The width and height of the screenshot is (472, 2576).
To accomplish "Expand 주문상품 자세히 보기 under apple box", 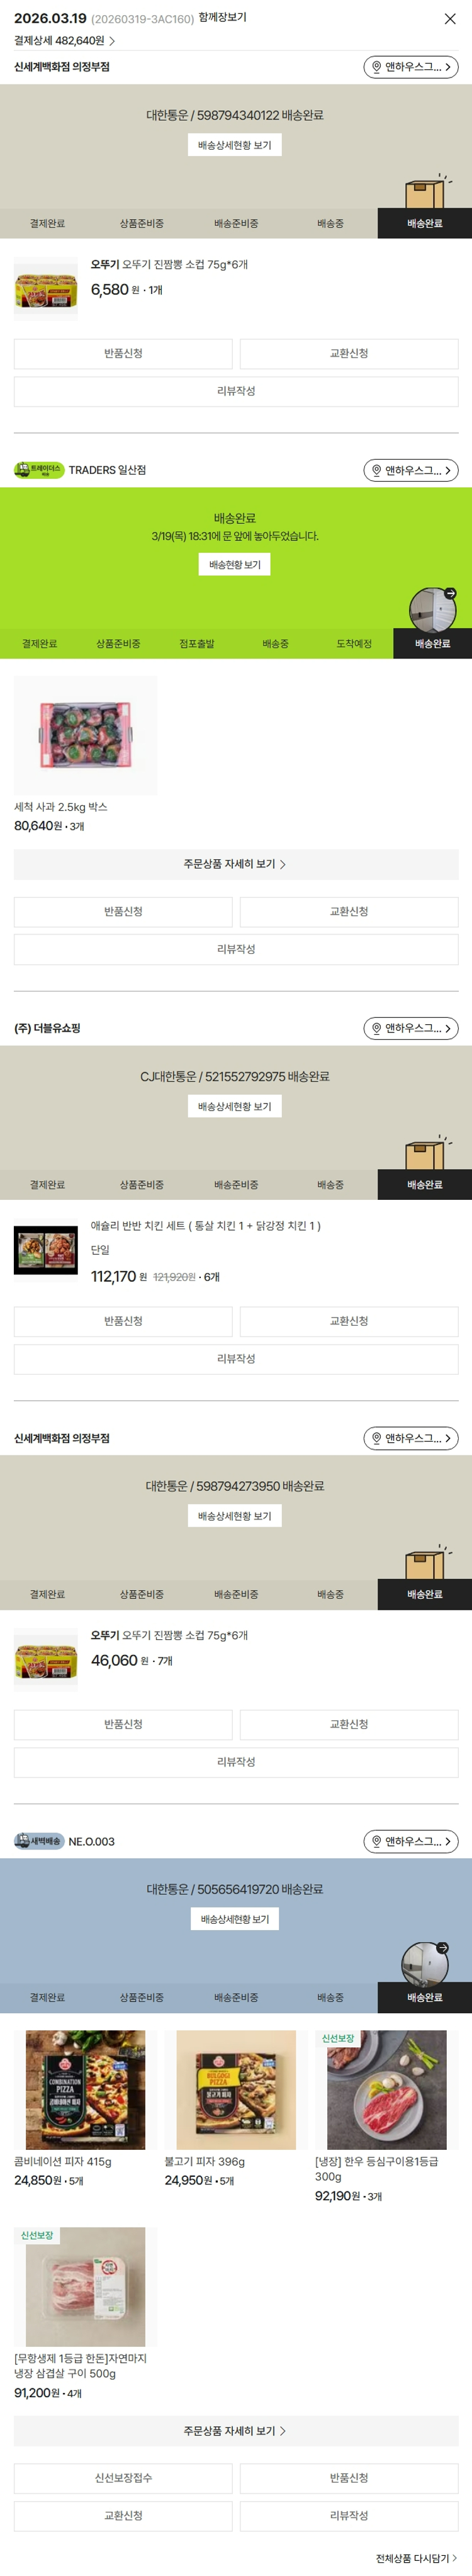I will (x=236, y=864).
